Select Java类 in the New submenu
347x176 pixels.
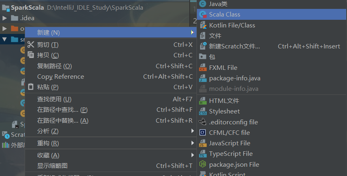[x=271, y=4]
